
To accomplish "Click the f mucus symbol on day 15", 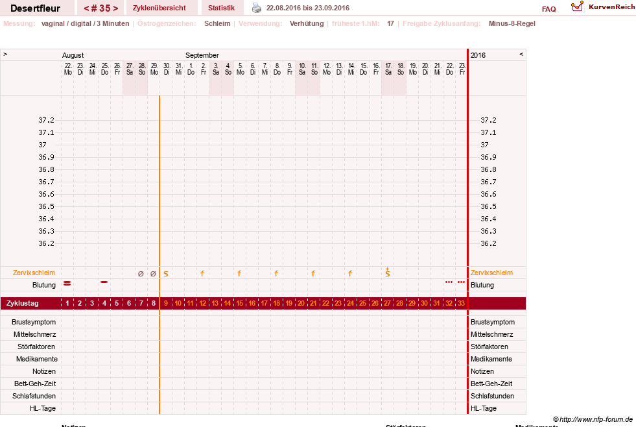I will click(x=239, y=274).
